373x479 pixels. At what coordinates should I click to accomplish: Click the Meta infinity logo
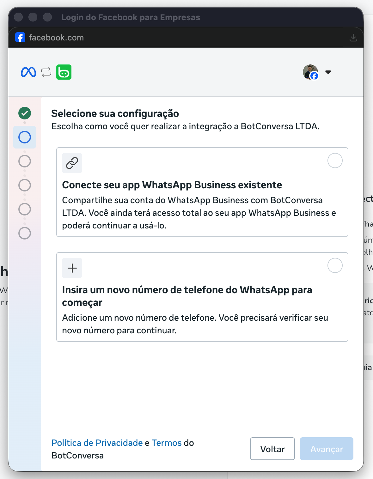tap(28, 72)
